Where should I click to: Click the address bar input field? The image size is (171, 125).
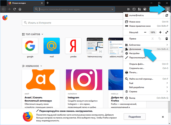(x=74, y=9)
